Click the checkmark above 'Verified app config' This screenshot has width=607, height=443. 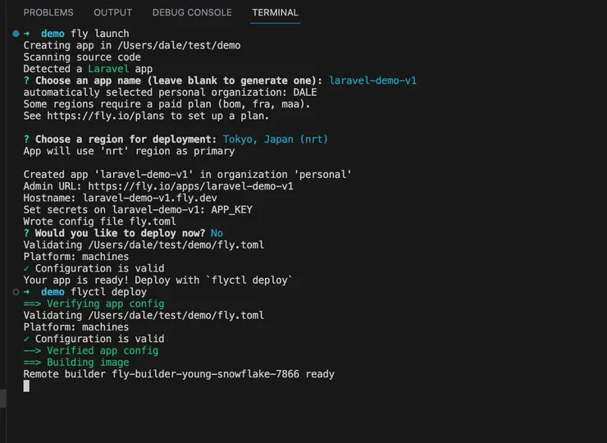(27, 339)
